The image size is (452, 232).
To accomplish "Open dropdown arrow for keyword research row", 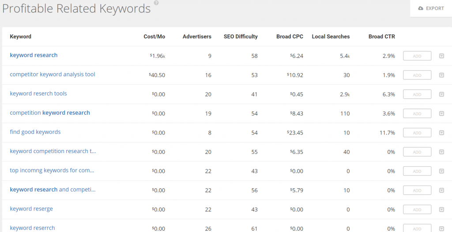I will pos(441,56).
